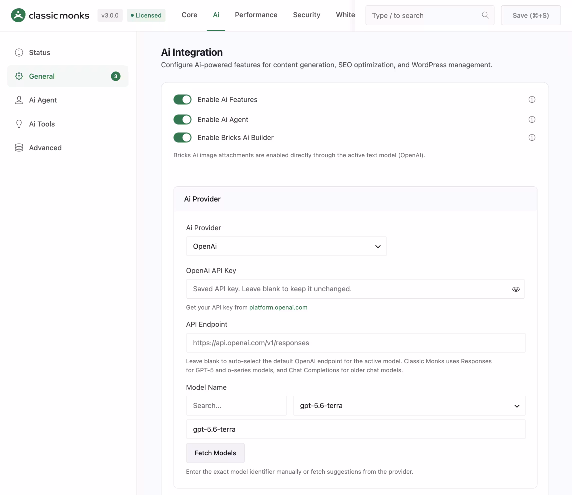Switch to the Performance tab

[256, 15]
